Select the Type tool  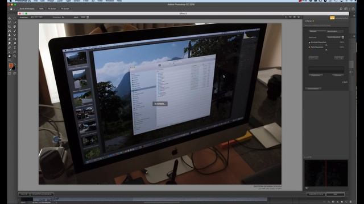coord(15,48)
